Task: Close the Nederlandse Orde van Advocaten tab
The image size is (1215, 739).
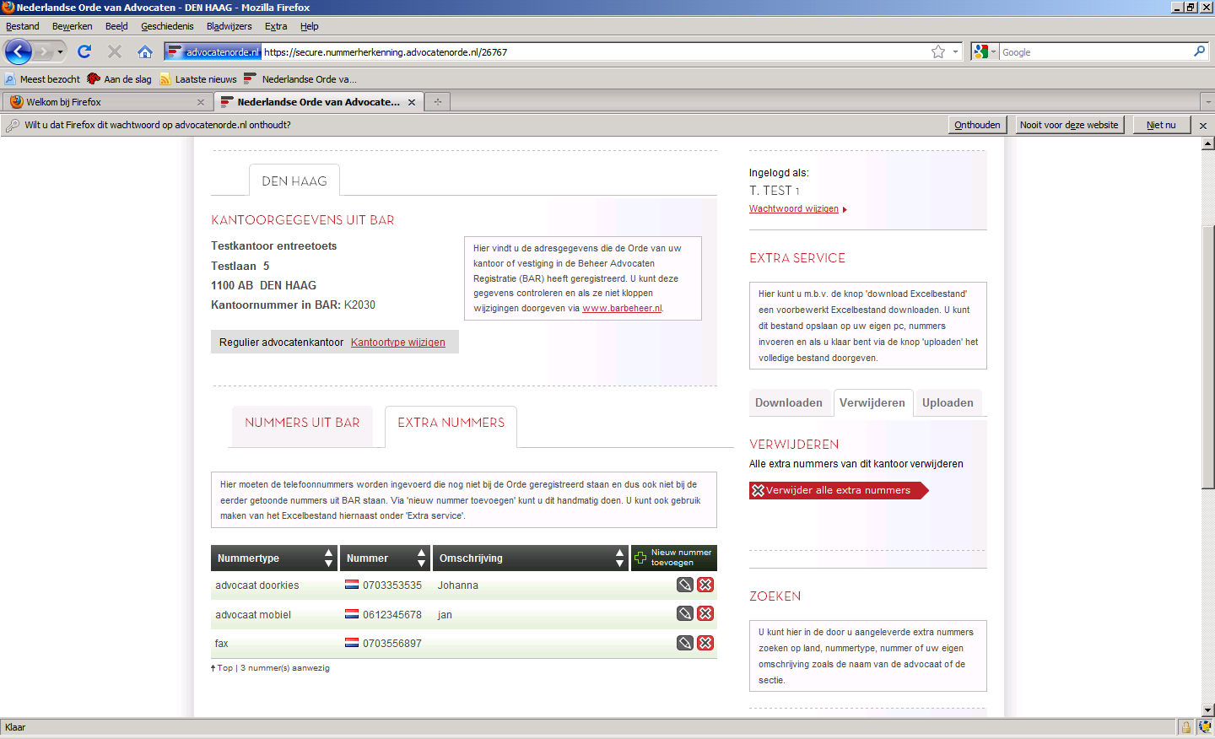Action: pyautogui.click(x=412, y=102)
